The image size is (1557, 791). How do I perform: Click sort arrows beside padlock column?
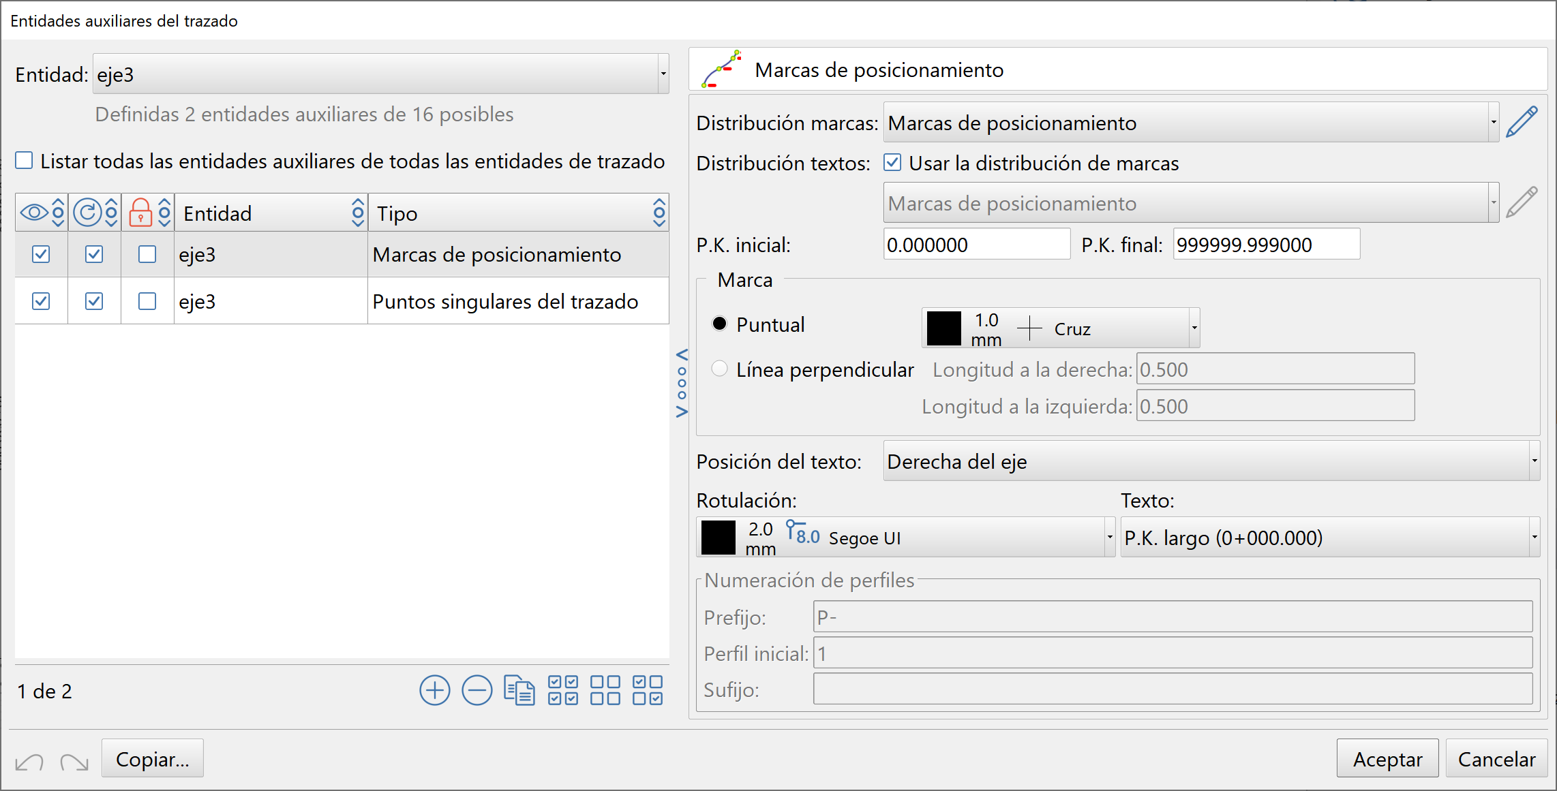pos(164,213)
